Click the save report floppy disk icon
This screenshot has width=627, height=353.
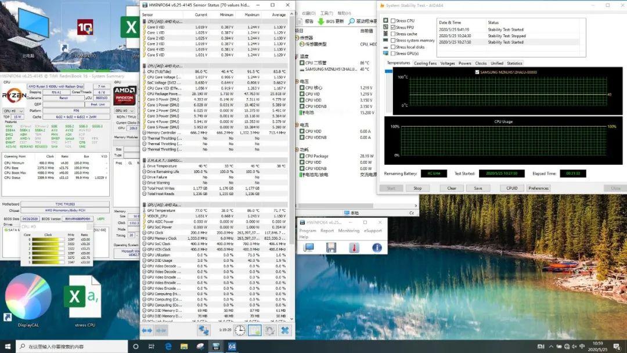(x=331, y=248)
